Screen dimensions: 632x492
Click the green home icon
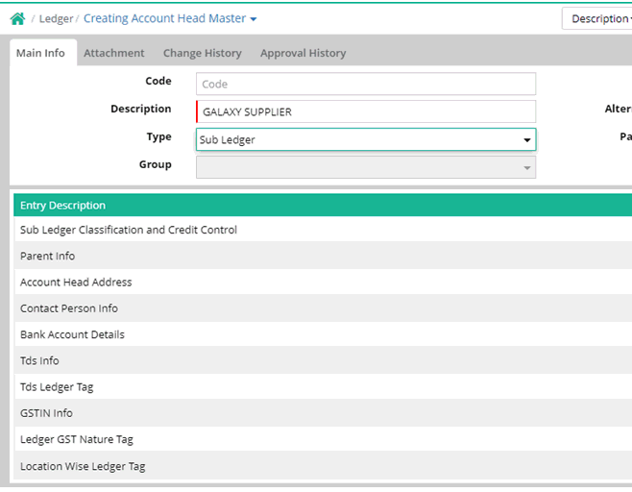(x=17, y=18)
